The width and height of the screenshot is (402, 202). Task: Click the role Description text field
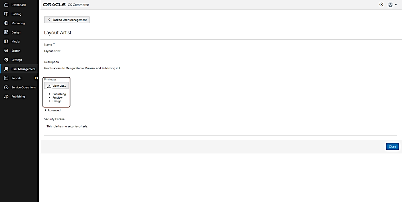[82, 68]
